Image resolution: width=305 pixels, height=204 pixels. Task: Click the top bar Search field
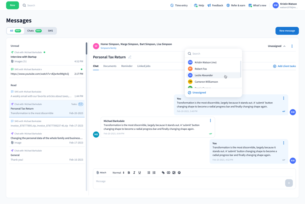(x=31, y=5)
